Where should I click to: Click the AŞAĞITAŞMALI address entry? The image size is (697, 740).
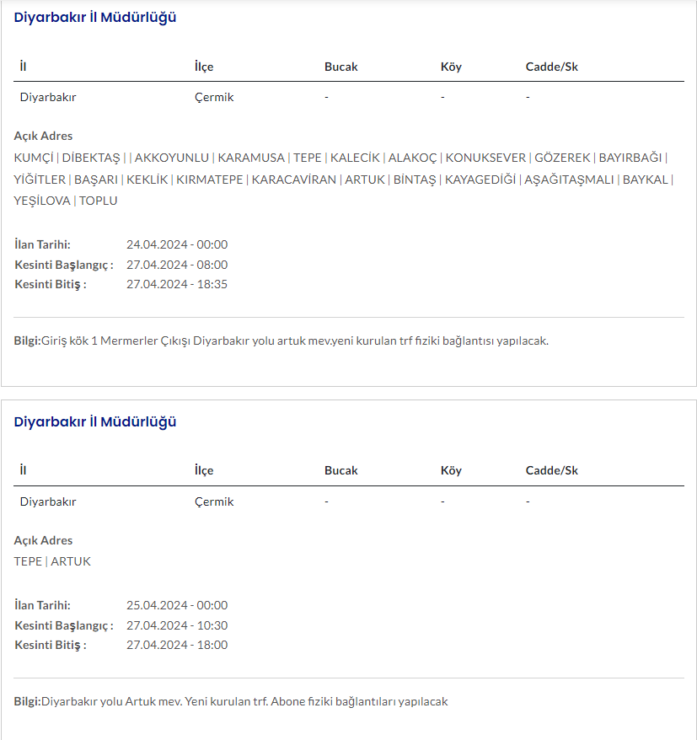[x=569, y=180]
